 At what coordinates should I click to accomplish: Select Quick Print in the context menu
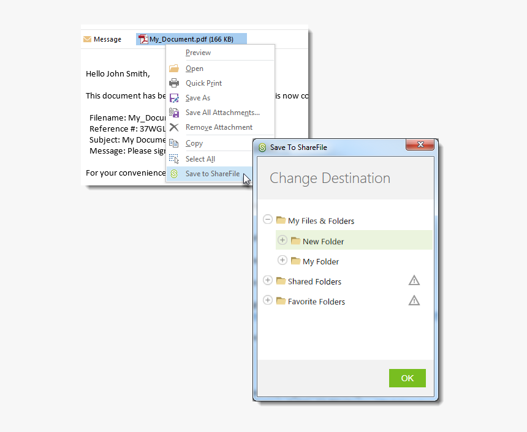(220, 83)
